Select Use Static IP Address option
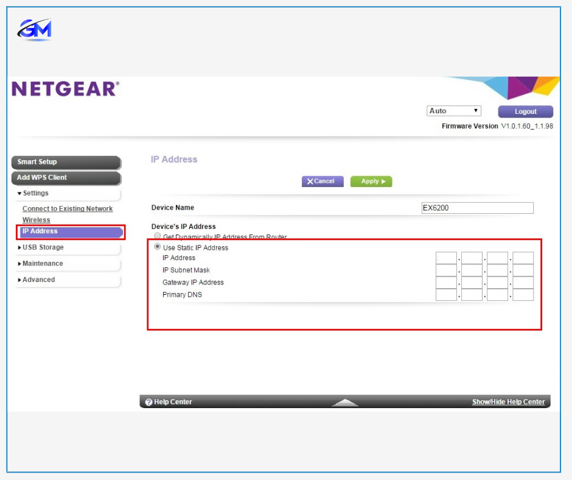 point(157,247)
